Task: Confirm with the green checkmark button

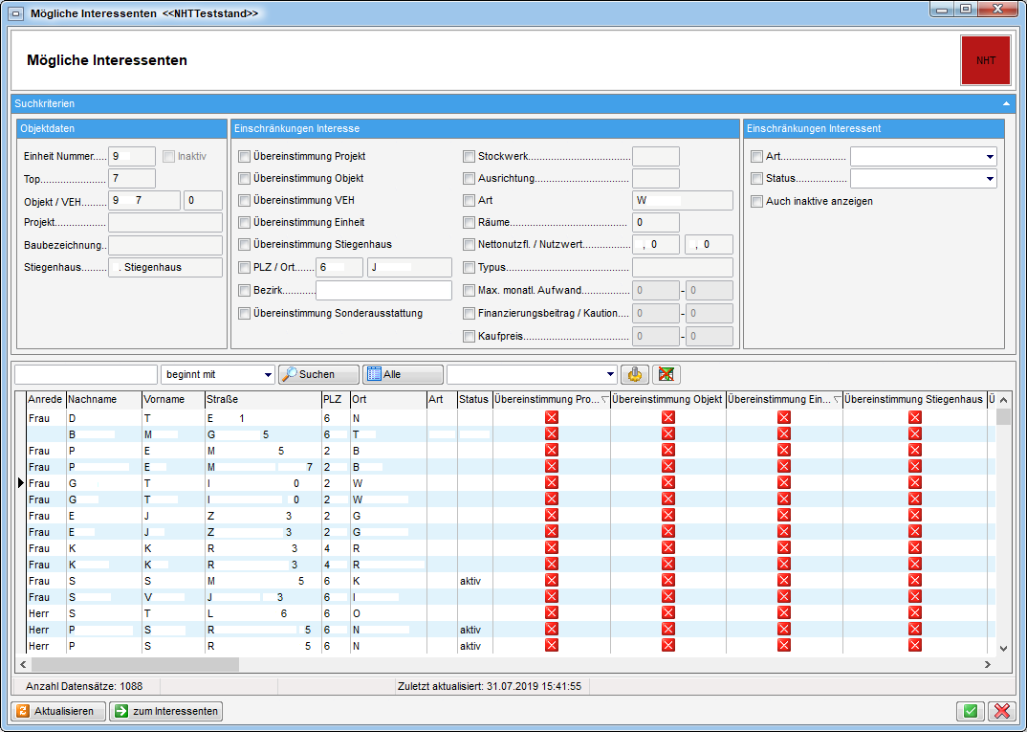Action: [971, 711]
